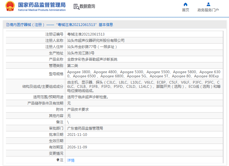
Task: Click the 政务服务门户 person icon
Action: tap(208, 4)
